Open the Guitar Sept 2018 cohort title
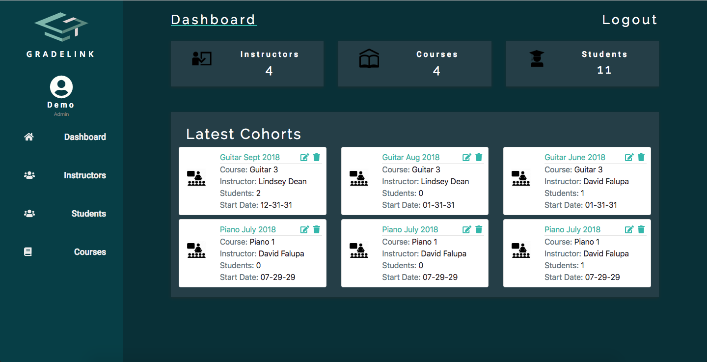Image resolution: width=707 pixels, height=362 pixels. coord(250,157)
